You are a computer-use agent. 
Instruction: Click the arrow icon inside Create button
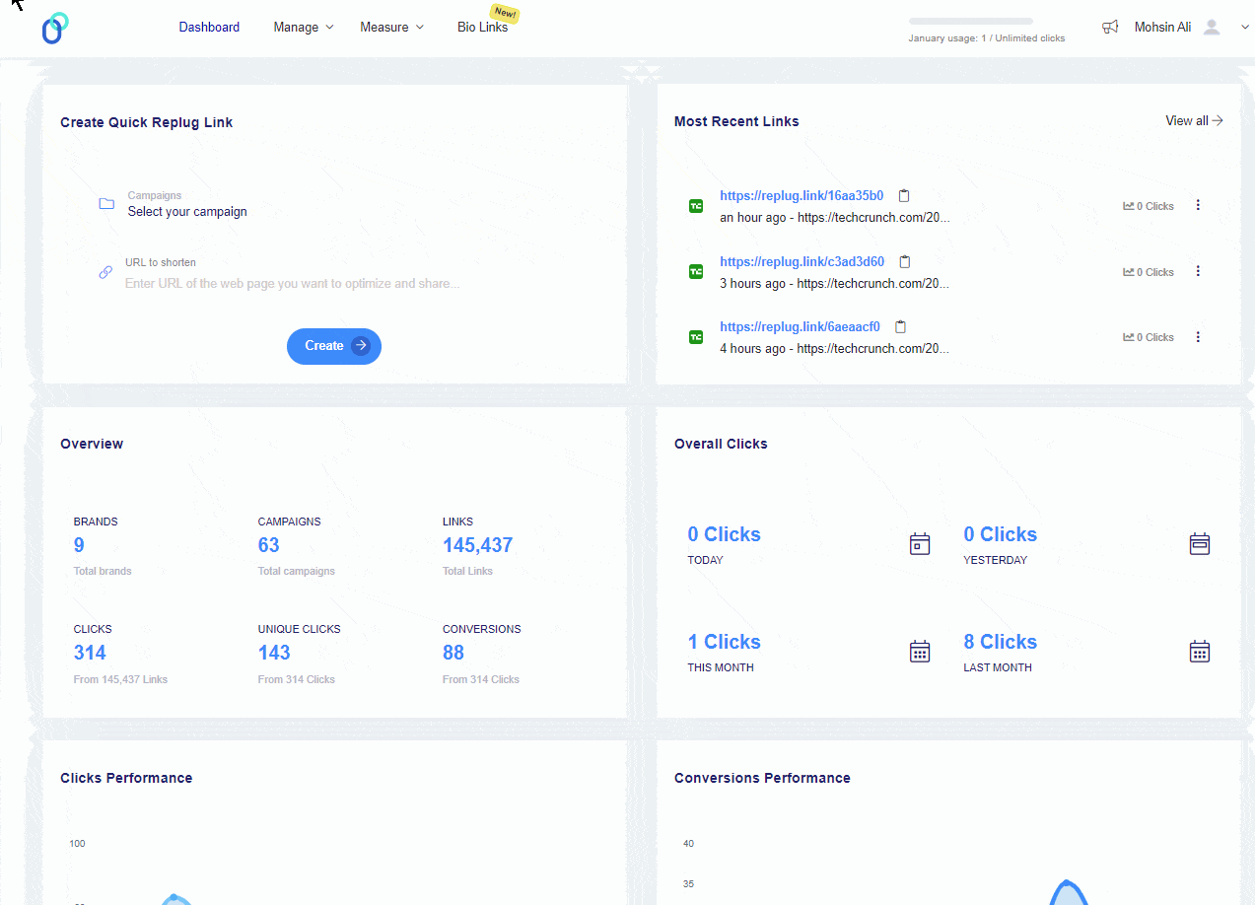361,346
